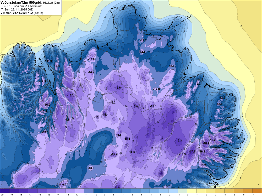Click the -18.8 temperature label on the map

127,139
